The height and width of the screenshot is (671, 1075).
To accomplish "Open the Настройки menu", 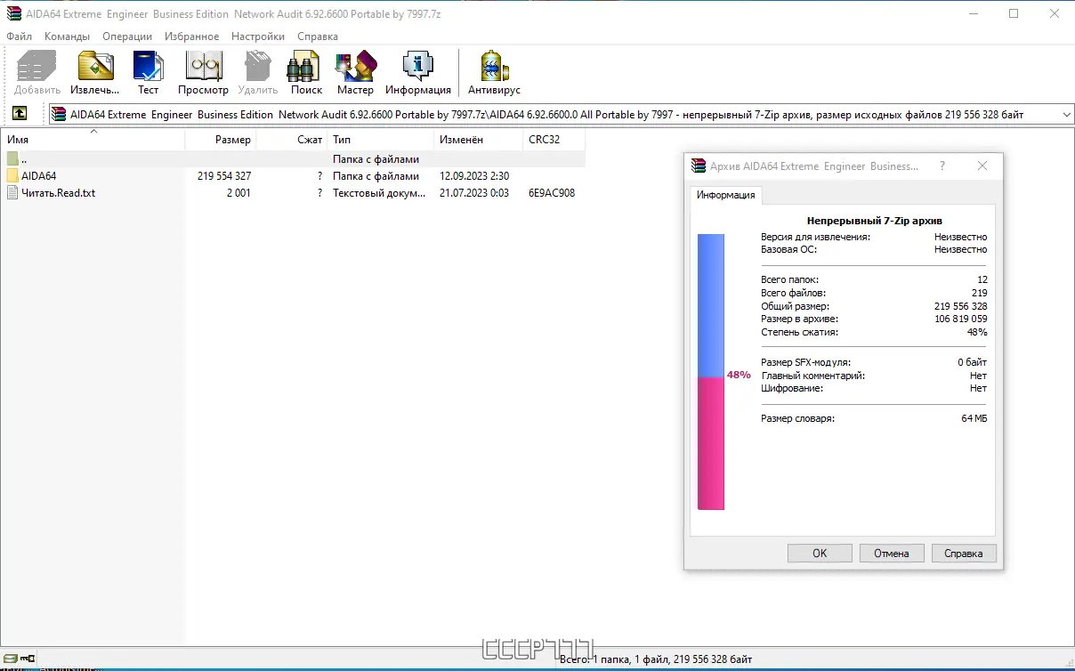I will click(x=257, y=36).
